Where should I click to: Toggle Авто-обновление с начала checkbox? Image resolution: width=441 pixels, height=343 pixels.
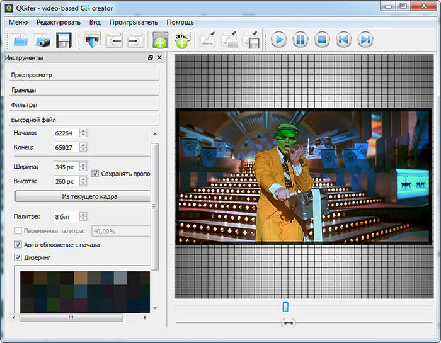click(x=18, y=245)
